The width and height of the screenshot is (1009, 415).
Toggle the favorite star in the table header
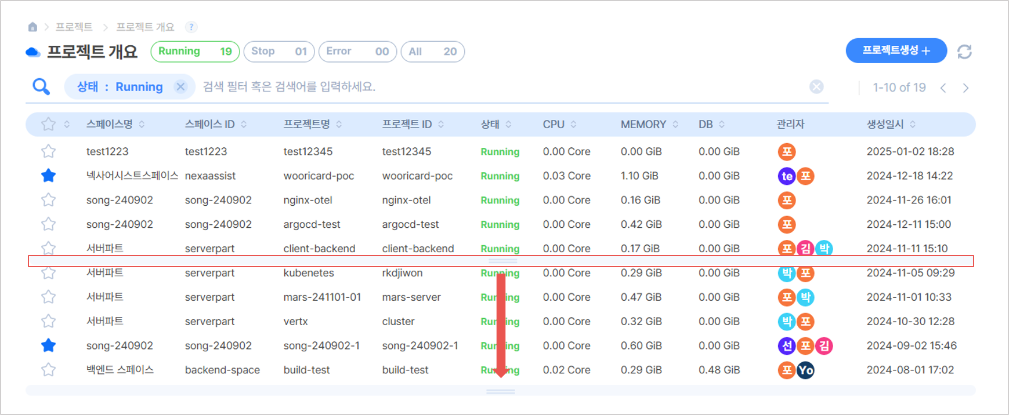pos(48,124)
